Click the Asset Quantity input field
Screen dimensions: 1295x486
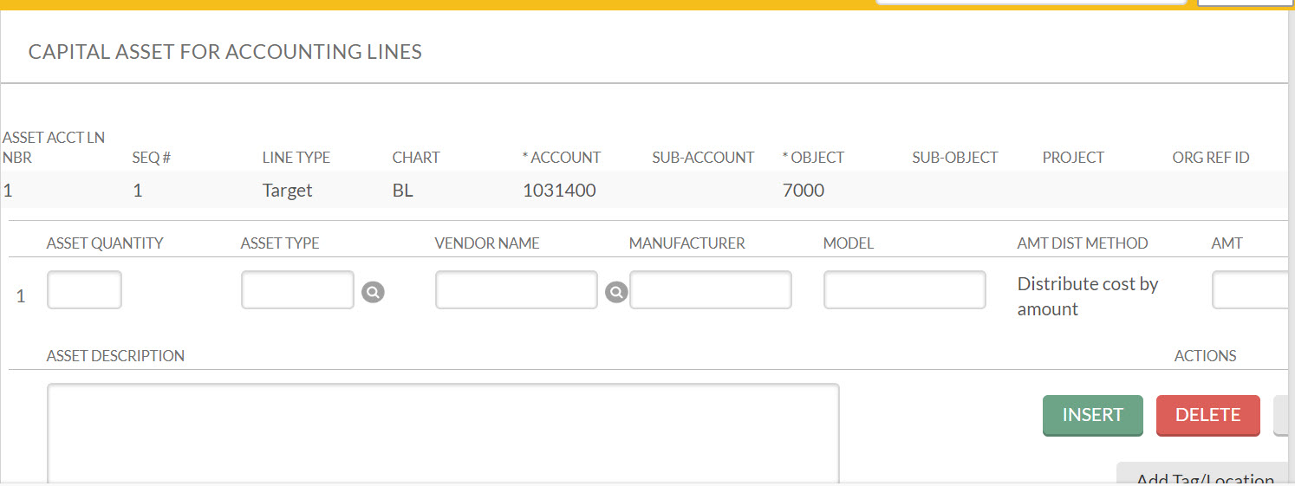[84, 290]
